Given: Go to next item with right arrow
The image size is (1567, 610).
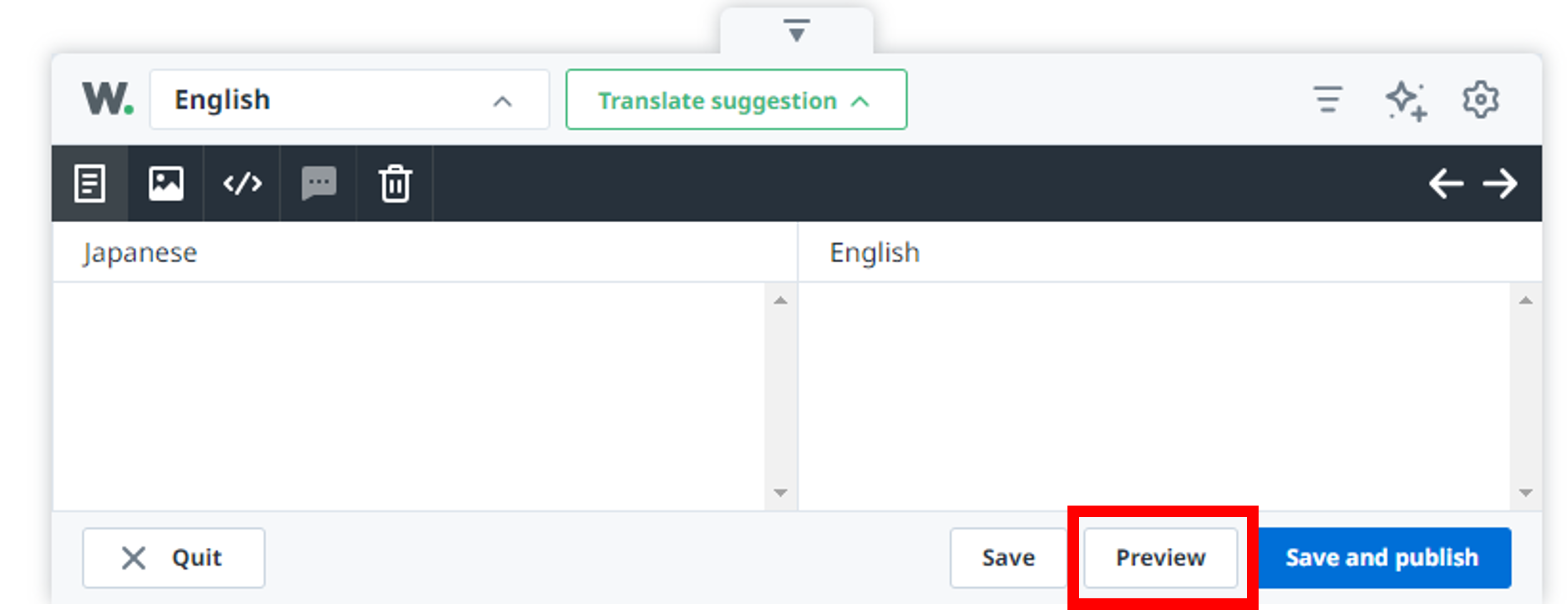Looking at the screenshot, I should [x=1500, y=184].
